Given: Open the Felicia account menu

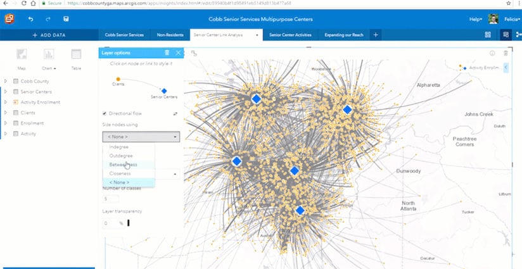Looking at the screenshot, I should (512, 19).
